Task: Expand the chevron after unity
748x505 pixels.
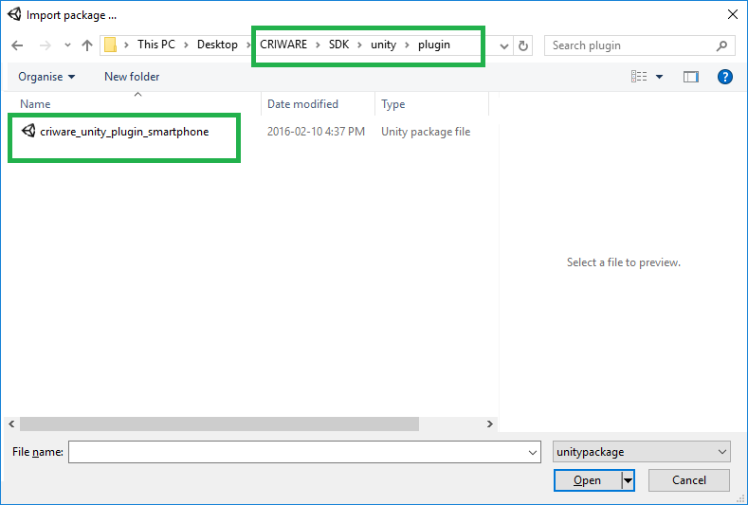Action: (x=407, y=45)
